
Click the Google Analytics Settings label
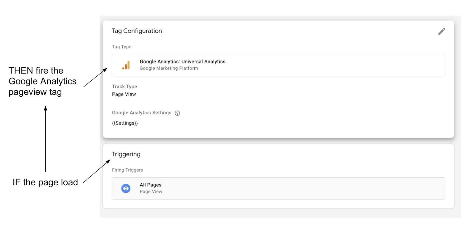click(x=142, y=113)
